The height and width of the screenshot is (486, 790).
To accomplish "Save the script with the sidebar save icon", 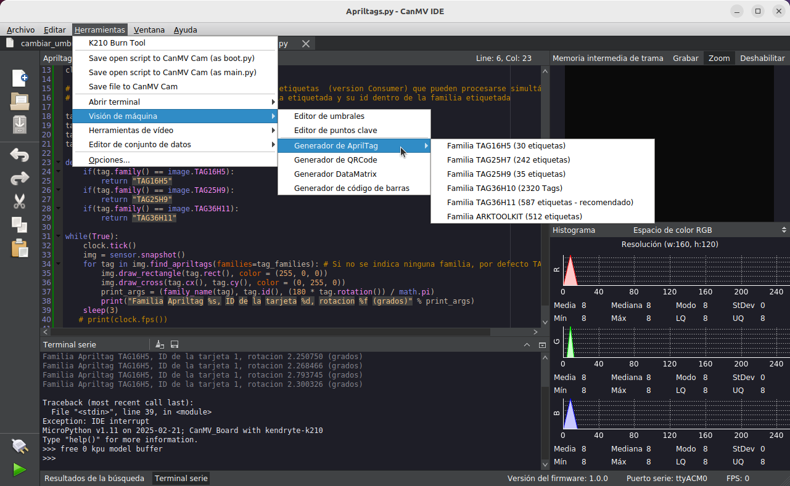I will coord(20,124).
